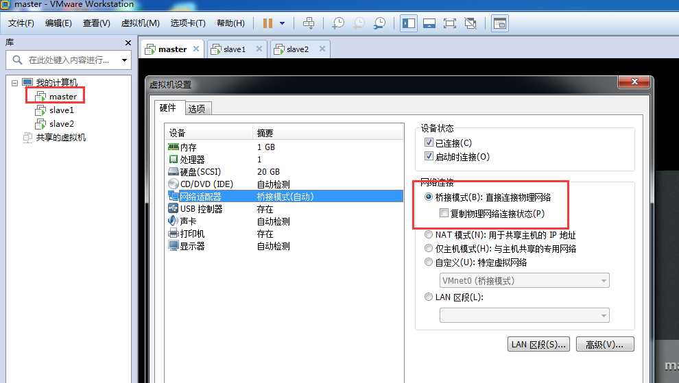This screenshot has height=383, width=679.
Task: Click the thumbnail bar view icon
Action: 429,23
